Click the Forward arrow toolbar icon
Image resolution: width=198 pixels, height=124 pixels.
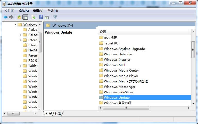click(11, 17)
